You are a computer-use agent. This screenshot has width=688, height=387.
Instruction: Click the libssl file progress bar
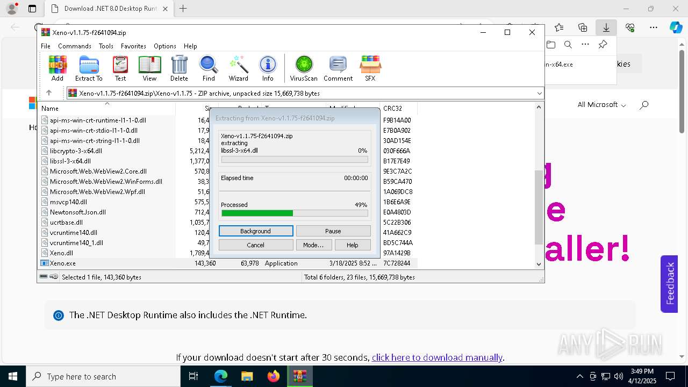(295, 160)
